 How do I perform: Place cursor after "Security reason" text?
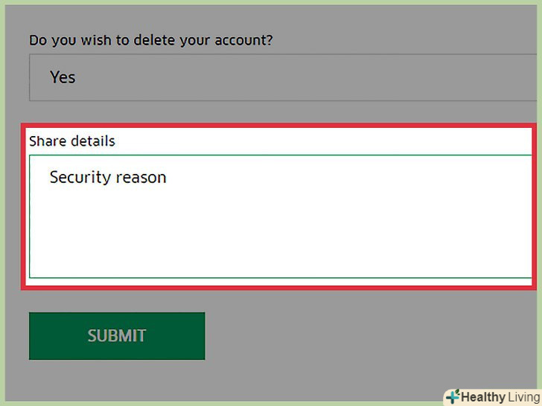(x=168, y=178)
